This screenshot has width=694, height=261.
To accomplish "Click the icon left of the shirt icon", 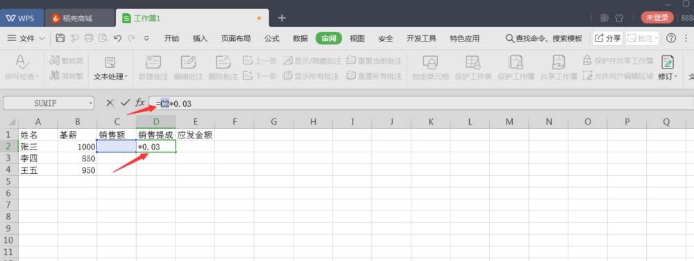I will pos(604,18).
